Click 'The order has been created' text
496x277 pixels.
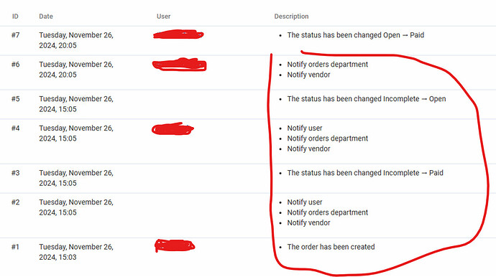click(x=331, y=247)
